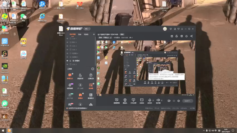Click the record camera icon near the settings gear

(169, 101)
